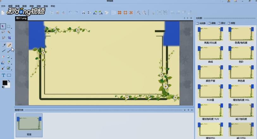
Task: Select the arrow pointer tool
Action: [3, 26]
